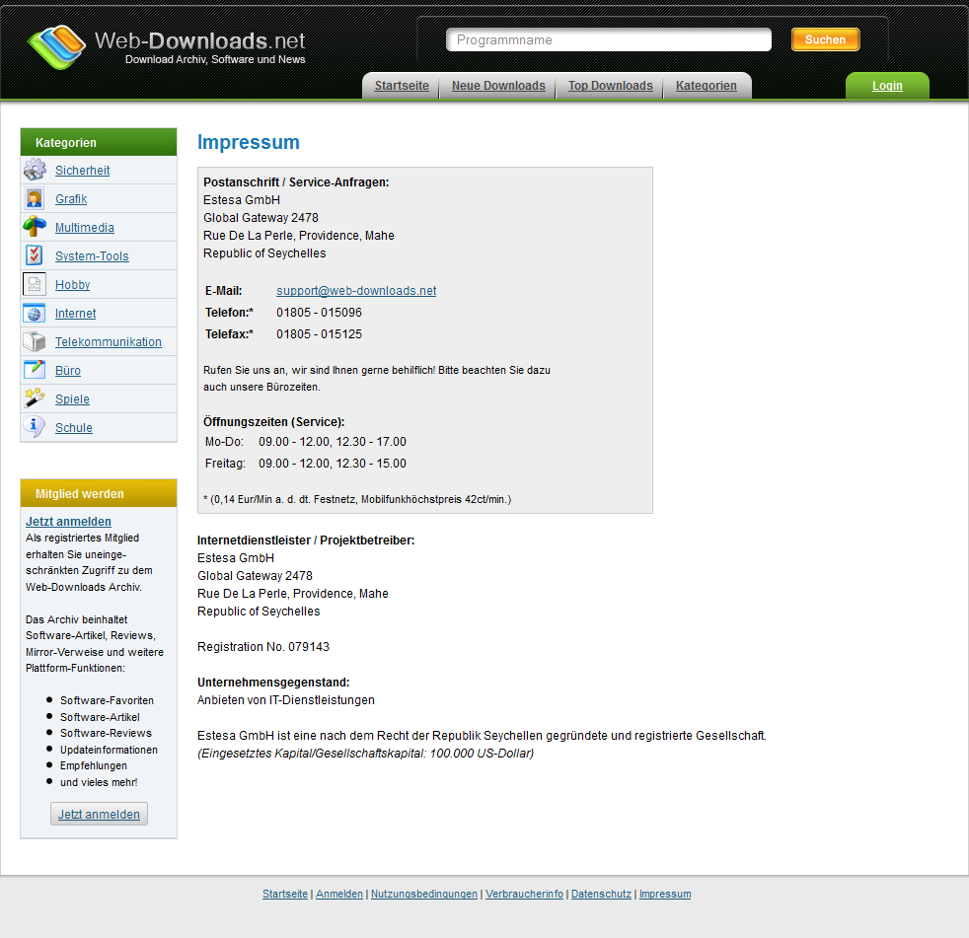Switch to the Top Downloads tab
The width and height of the screenshot is (969, 938).
point(611,86)
